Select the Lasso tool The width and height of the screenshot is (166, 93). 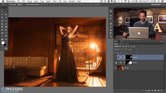tap(2, 14)
